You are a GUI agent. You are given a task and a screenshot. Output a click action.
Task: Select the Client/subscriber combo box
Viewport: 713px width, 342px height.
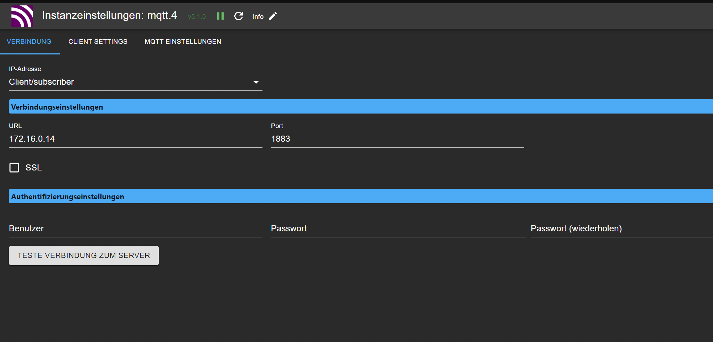tap(128, 82)
